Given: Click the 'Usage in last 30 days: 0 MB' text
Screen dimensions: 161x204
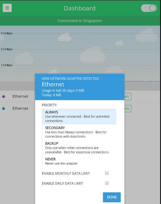Looking at the screenshot, I should [63, 91].
